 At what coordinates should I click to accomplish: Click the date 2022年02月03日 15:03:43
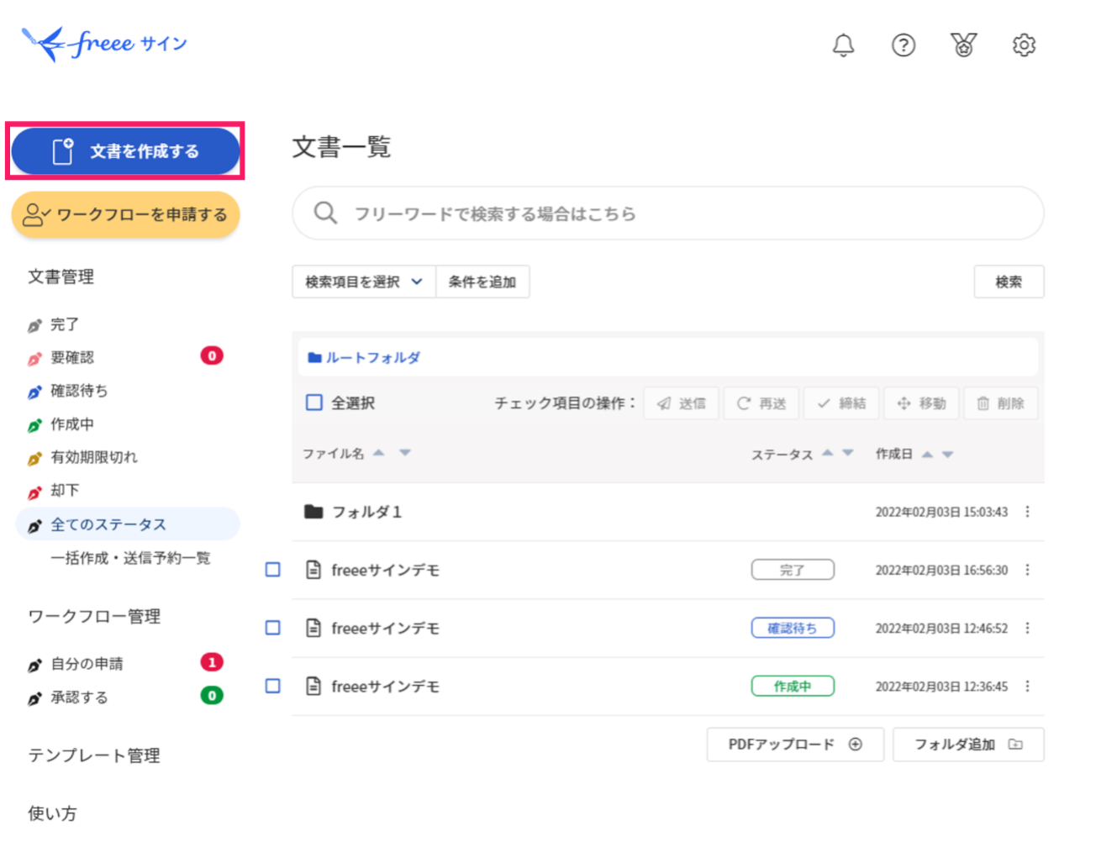point(941,512)
